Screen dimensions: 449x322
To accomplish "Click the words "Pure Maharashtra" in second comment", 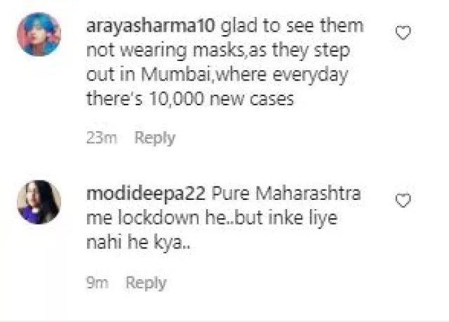I will (286, 193).
